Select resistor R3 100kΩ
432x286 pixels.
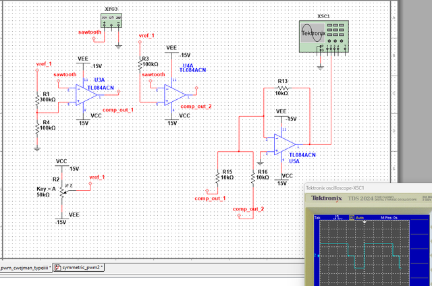click(140, 64)
